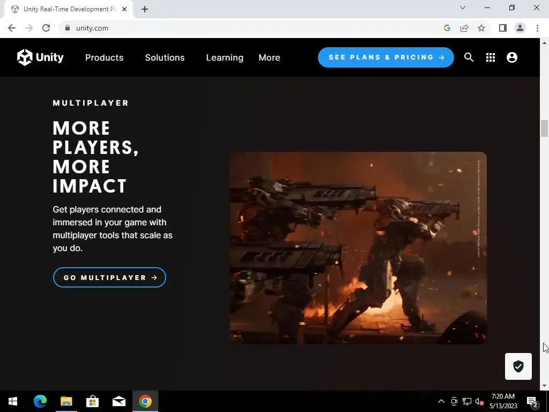This screenshot has width=549, height=412.
Task: Open Microsoft Store from the taskbar
Action: [x=92, y=401]
